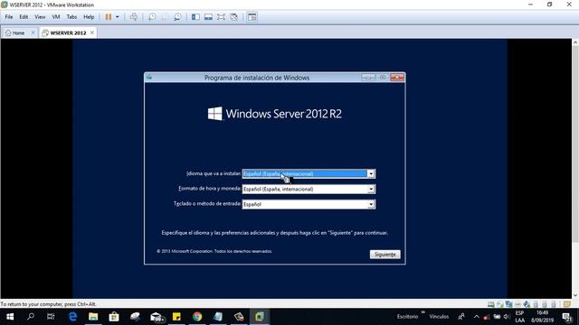Image resolution: width=579 pixels, height=325 pixels.
Task: Click the ESP LAA input language indicator
Action: tap(520, 317)
